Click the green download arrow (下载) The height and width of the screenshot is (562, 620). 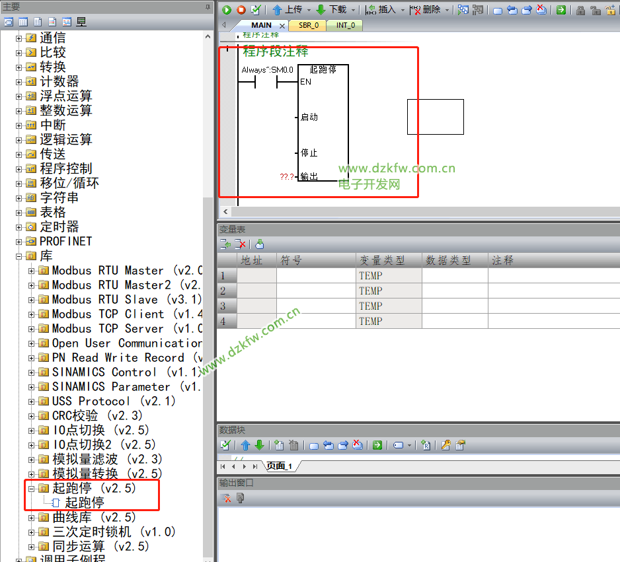pyautogui.click(x=321, y=10)
